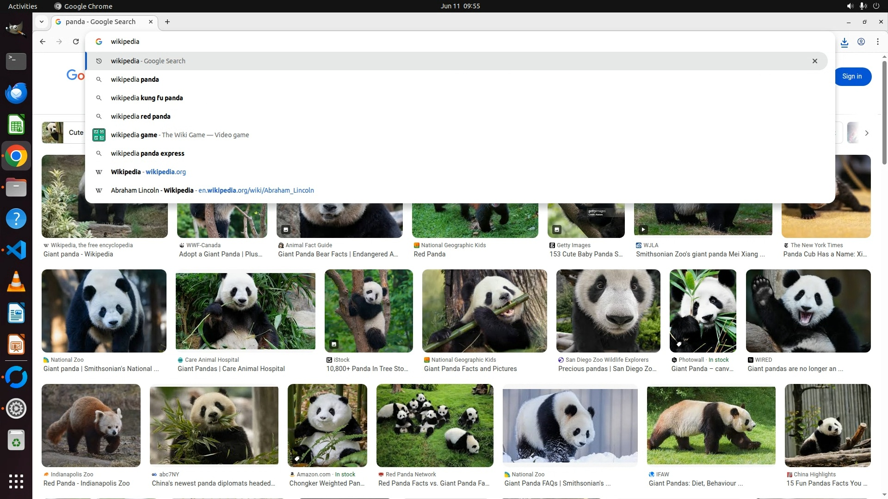Open a new tab with plus button
Image resolution: width=888 pixels, height=499 pixels.
pos(167,22)
